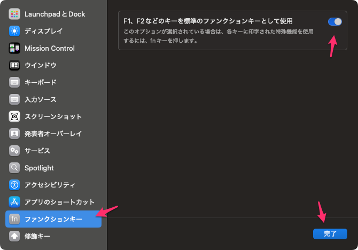Click the 修飾キー icon
The height and width of the screenshot is (250, 358).
[14, 236]
